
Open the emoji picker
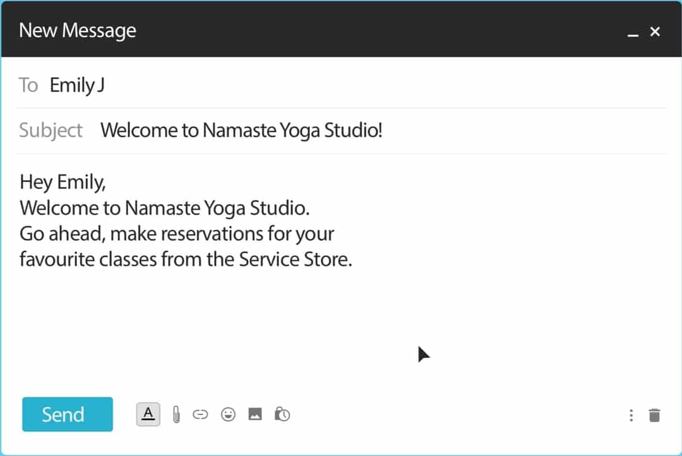pos(228,415)
